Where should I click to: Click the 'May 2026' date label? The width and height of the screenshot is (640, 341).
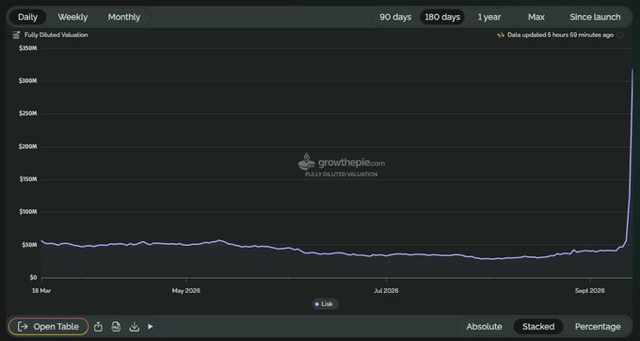coord(186,291)
